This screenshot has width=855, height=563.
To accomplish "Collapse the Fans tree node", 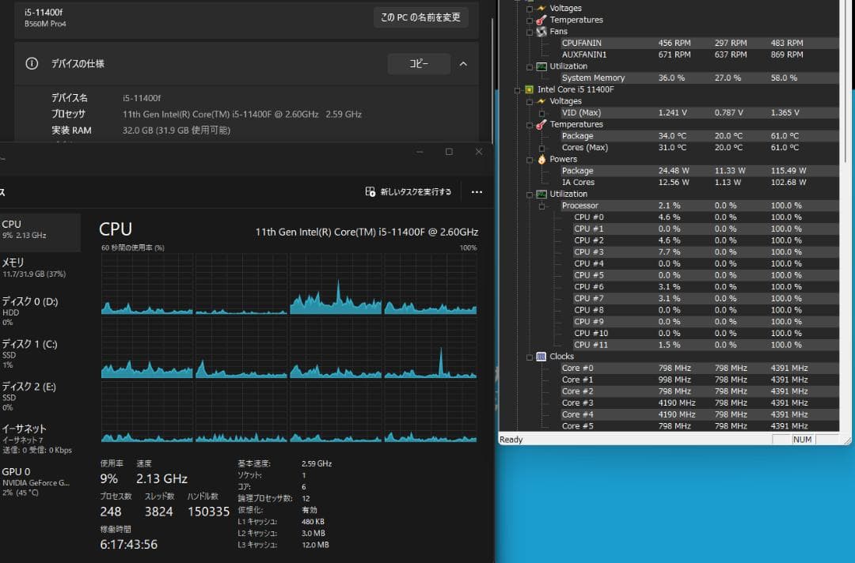I will click(530, 32).
